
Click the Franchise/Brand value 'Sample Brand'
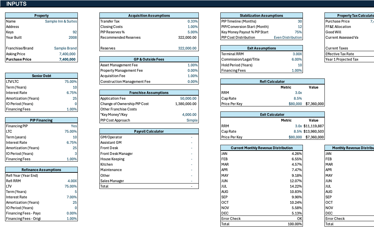tap(65, 48)
